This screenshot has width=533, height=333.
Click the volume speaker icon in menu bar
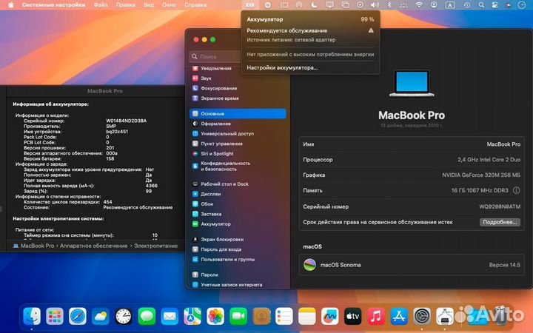click(x=375, y=4)
